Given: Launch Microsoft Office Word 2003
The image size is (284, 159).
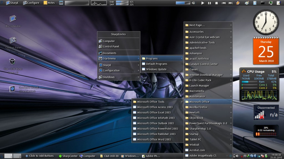Looking at the screenshot, I should (154, 139).
